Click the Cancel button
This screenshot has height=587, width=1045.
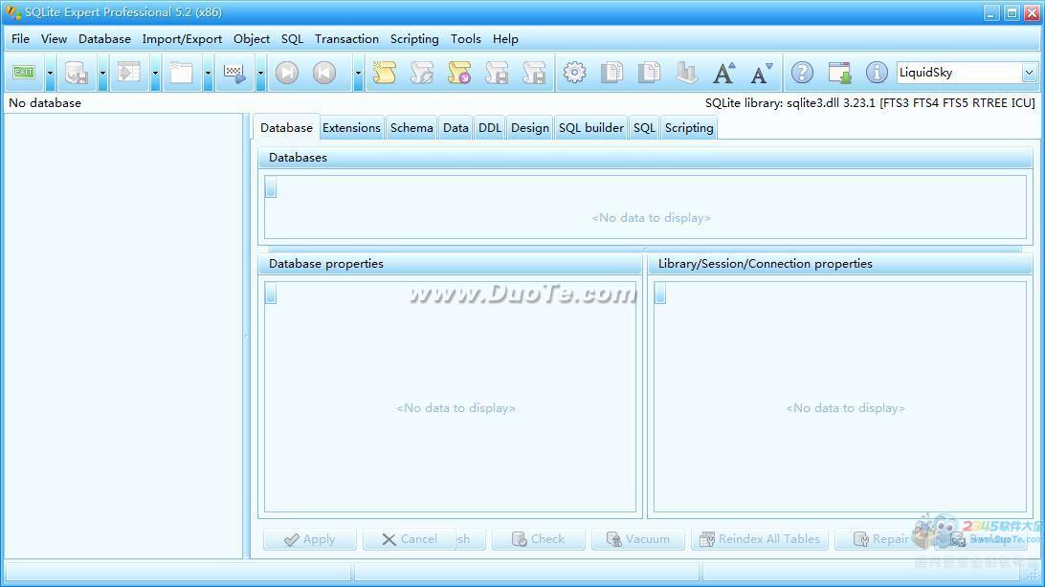[x=410, y=539]
